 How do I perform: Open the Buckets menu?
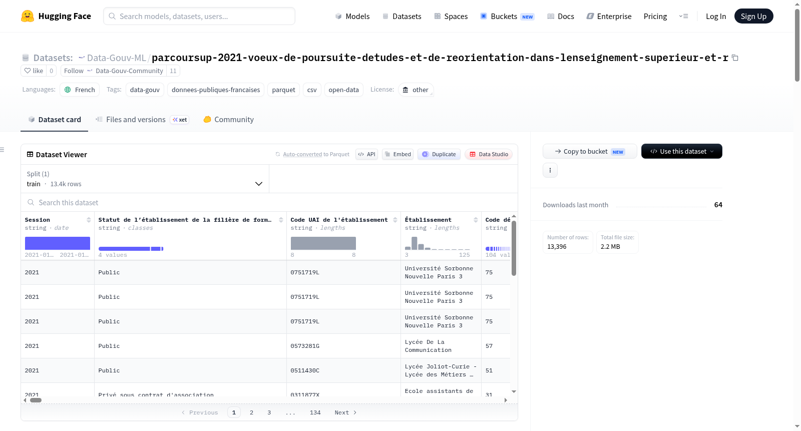507,16
